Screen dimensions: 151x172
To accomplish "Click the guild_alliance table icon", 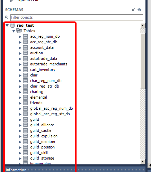I will (x=25, y=125).
